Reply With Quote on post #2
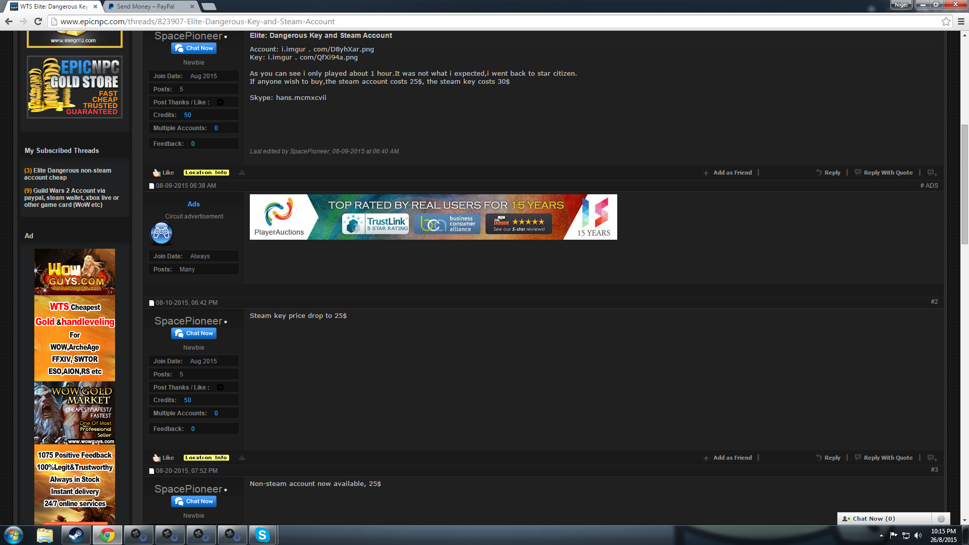 click(884, 458)
